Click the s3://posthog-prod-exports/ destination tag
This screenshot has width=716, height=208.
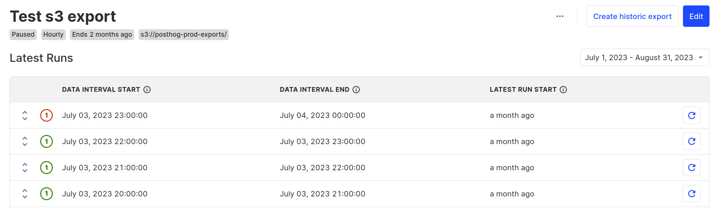click(184, 34)
